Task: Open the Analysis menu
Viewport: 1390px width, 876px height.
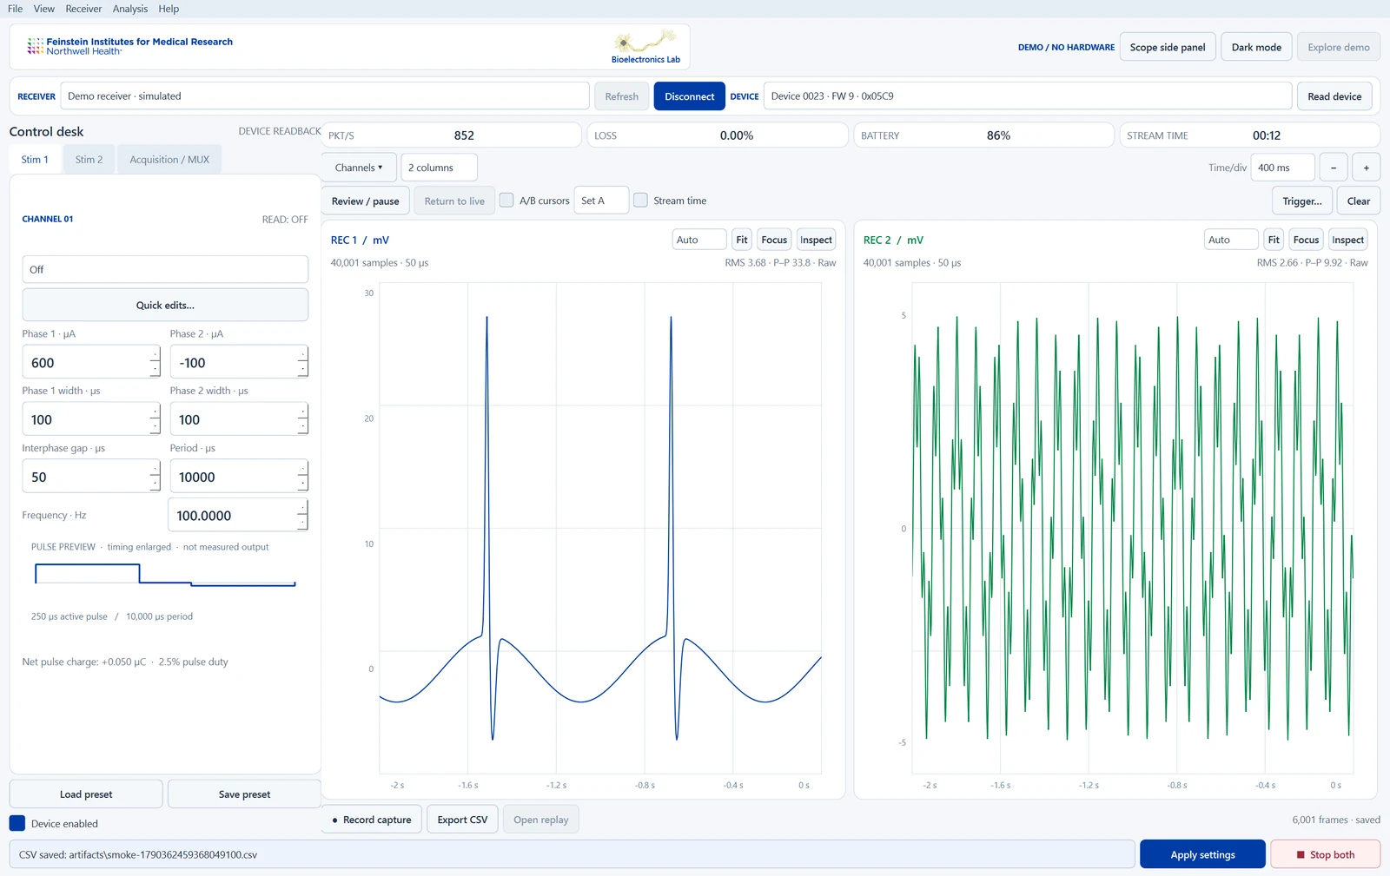Action: point(130,9)
